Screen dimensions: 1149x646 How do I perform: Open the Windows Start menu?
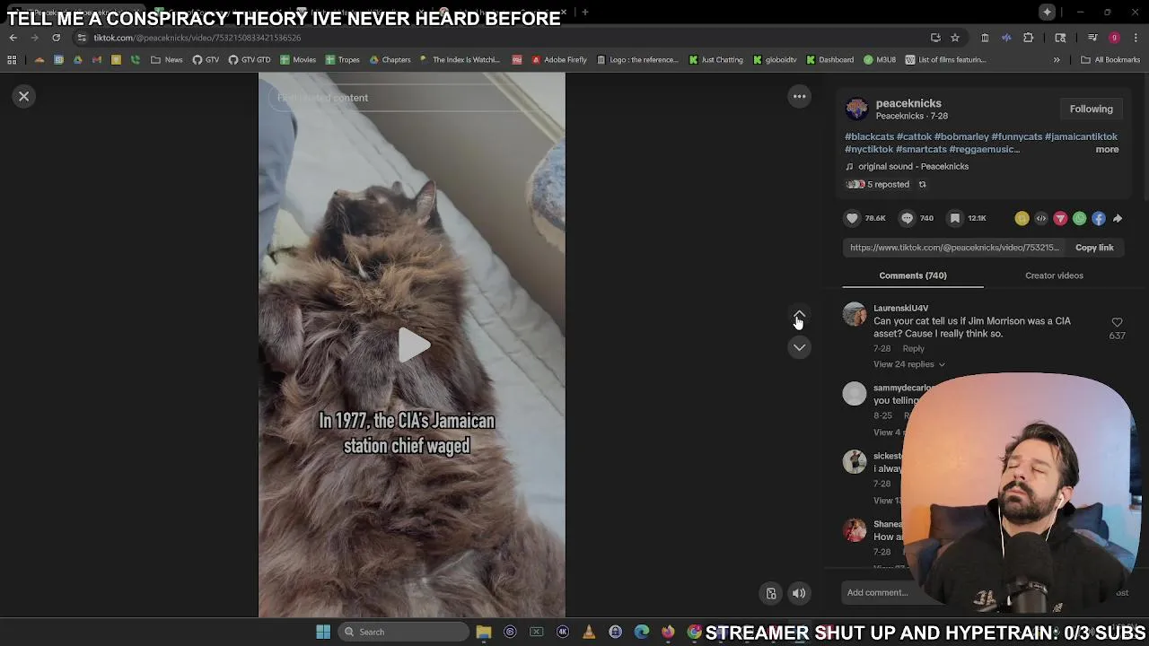[323, 632]
